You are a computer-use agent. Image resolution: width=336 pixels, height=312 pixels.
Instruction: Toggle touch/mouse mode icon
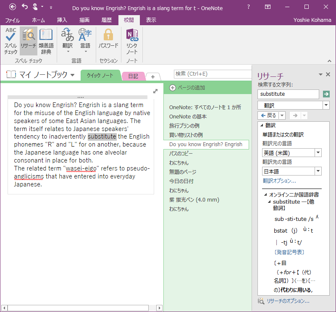pos(35,7)
